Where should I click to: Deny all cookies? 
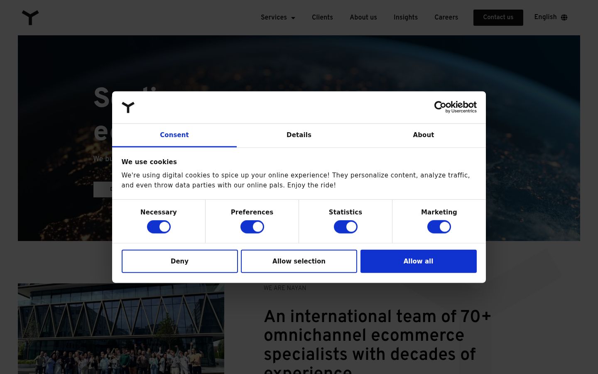(180, 261)
